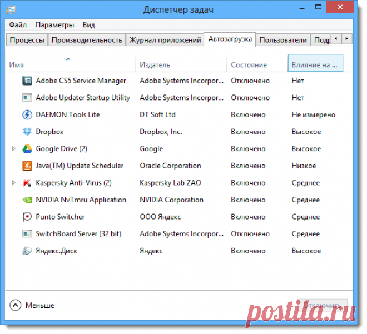Image resolution: width=367 pixels, height=334 pixels.
Task: Click the NVIDIA NvTmru Application icon
Action: click(27, 200)
